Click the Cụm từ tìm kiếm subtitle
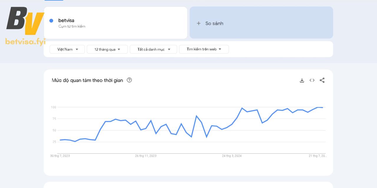The width and height of the screenshot is (377, 188). (x=72, y=26)
